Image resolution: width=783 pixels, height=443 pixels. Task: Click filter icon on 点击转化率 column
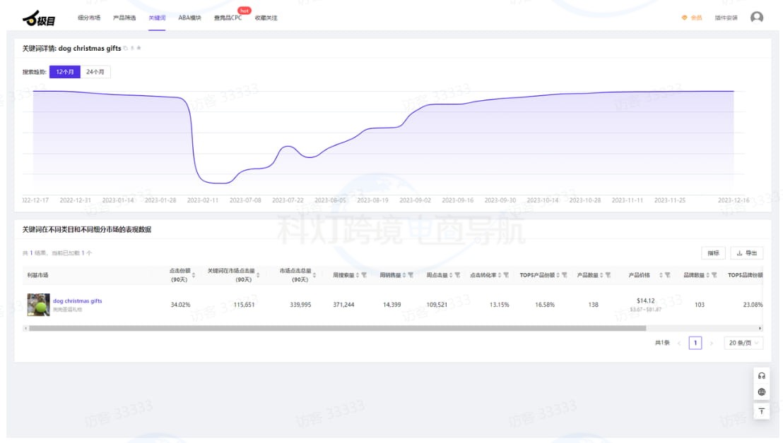coord(506,275)
